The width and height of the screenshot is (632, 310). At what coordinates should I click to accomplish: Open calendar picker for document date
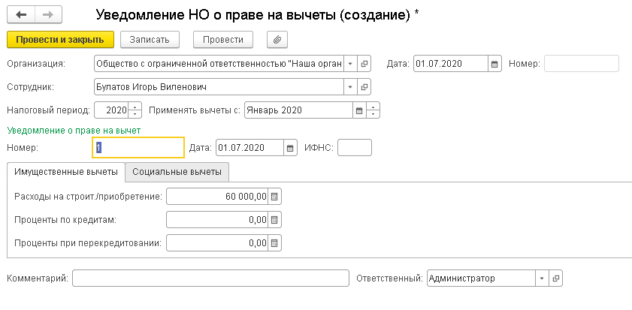tap(494, 64)
